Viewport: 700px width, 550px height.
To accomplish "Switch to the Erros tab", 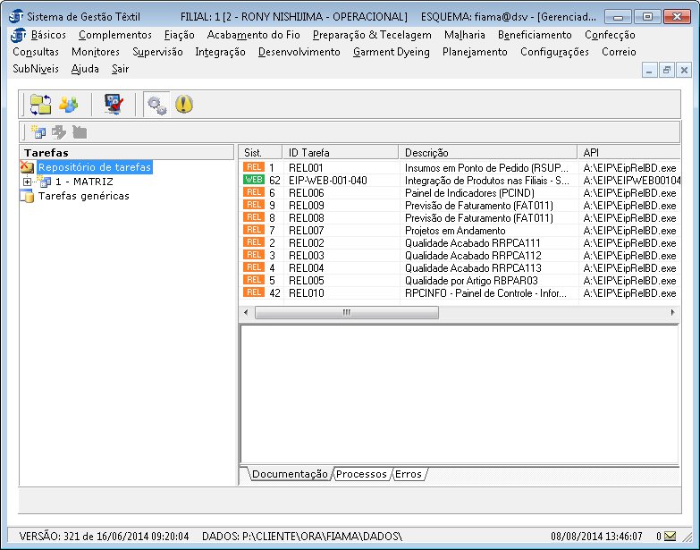I will tap(408, 474).
